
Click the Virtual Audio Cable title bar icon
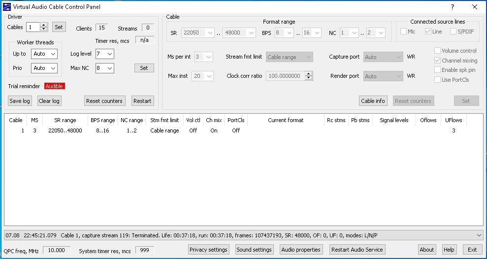pos(6,6)
